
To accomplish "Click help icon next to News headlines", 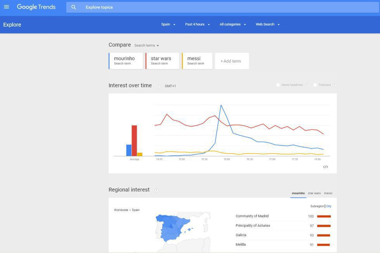I will (x=307, y=85).
